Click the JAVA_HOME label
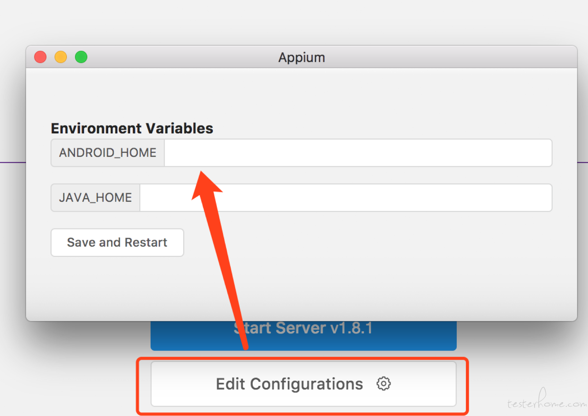The width and height of the screenshot is (588, 416). (95, 198)
